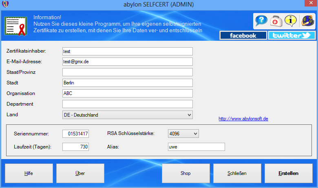Click the Seriennummer field 01531417

pos(76,134)
